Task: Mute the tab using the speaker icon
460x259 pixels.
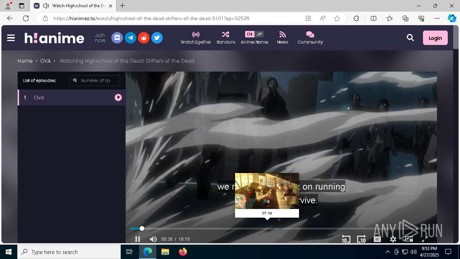Action: pyautogui.click(x=46, y=6)
